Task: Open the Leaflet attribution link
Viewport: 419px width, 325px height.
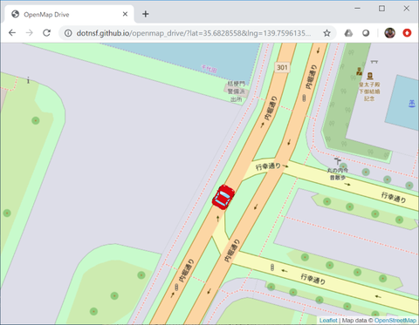Action: pos(328,321)
